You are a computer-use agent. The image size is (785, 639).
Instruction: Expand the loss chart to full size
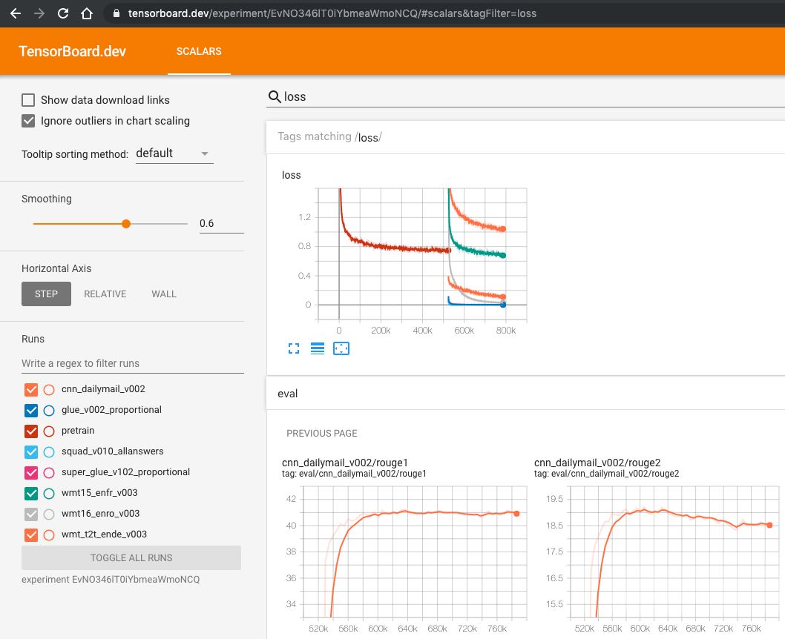pyautogui.click(x=294, y=348)
